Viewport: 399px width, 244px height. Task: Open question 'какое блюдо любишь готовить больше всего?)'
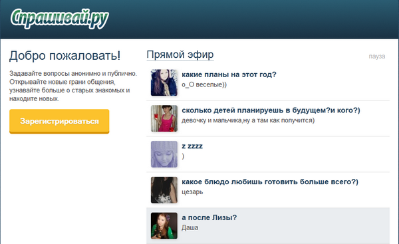tap(270, 182)
